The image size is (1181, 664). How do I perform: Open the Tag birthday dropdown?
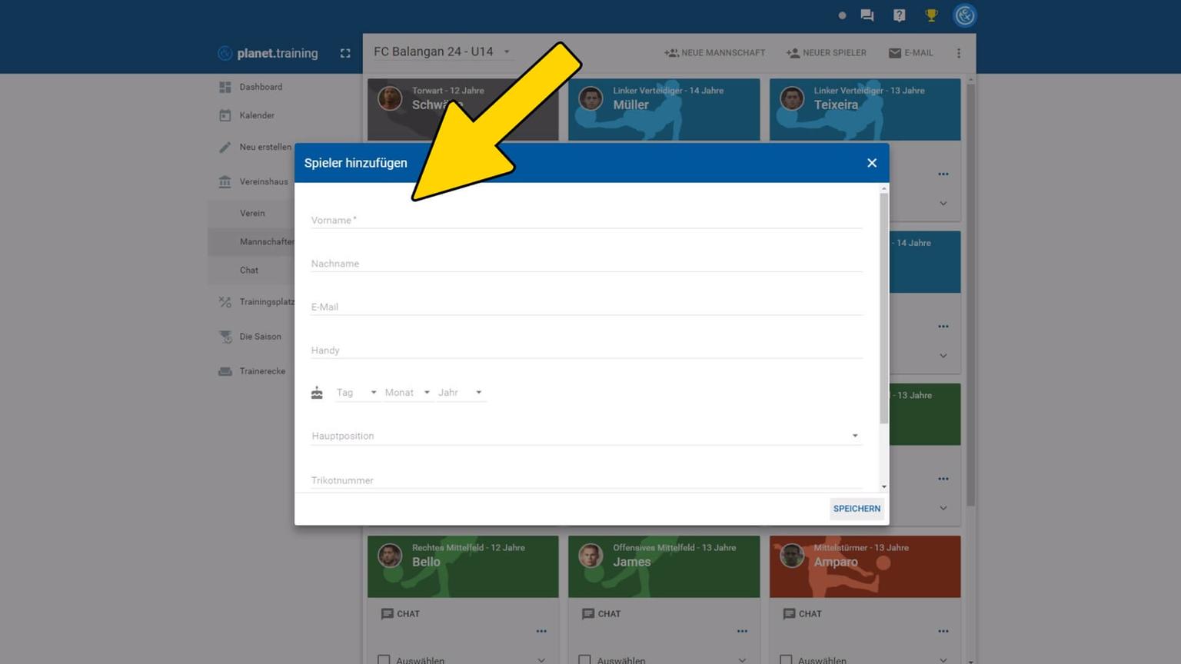click(357, 393)
